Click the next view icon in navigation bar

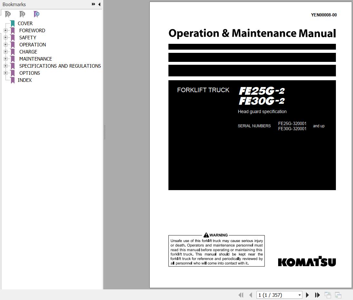(338, 295)
